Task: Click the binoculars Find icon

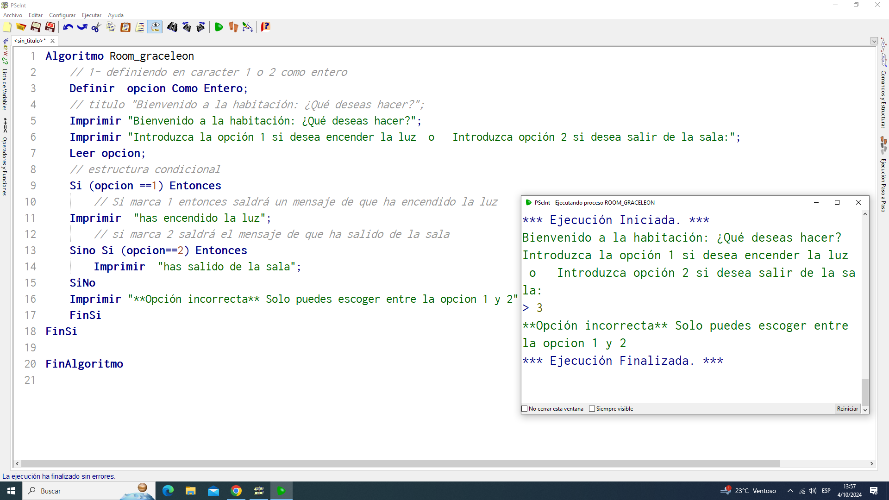Action: (172, 27)
